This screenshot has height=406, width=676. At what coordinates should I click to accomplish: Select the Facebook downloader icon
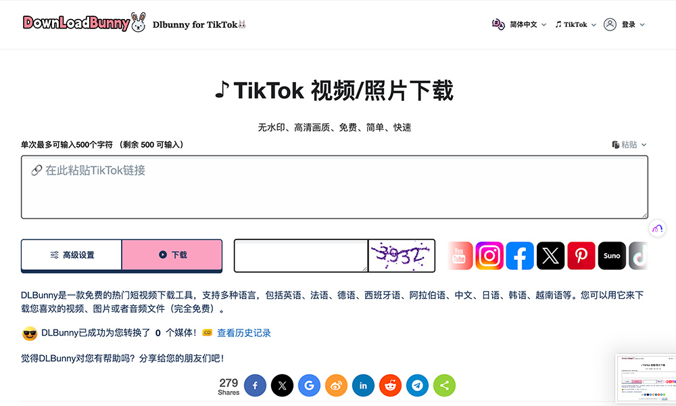point(520,255)
